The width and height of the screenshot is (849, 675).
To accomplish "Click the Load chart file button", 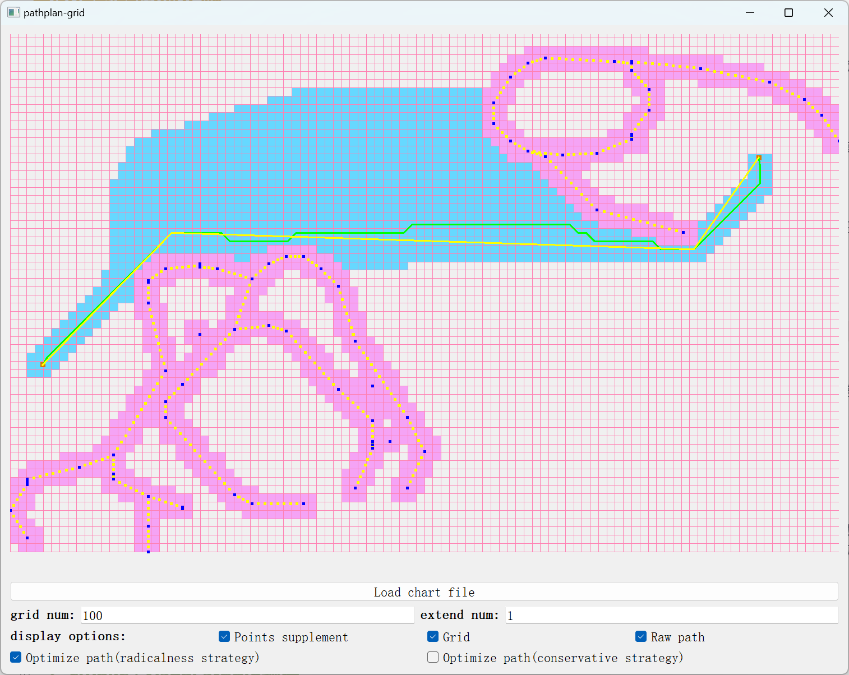I will 424,592.
